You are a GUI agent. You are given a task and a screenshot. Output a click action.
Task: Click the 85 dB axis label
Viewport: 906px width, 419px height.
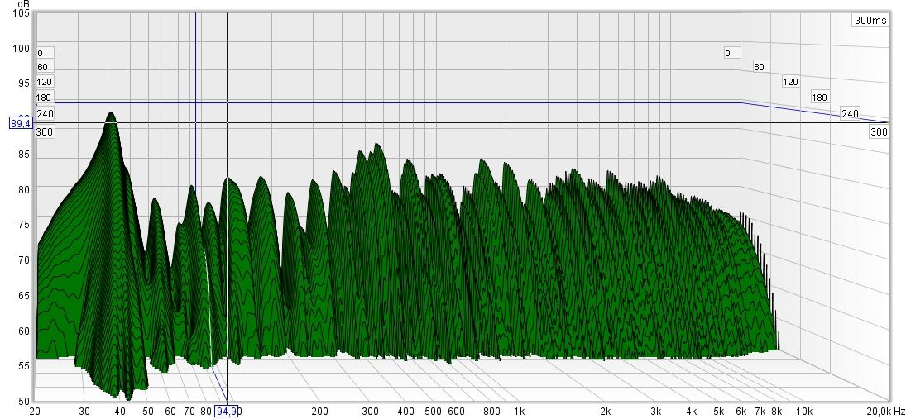click(24, 155)
